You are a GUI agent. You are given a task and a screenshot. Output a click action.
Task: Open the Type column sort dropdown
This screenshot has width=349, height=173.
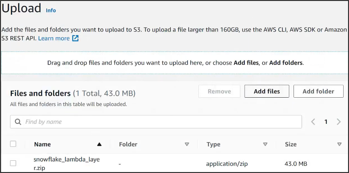point(265,145)
